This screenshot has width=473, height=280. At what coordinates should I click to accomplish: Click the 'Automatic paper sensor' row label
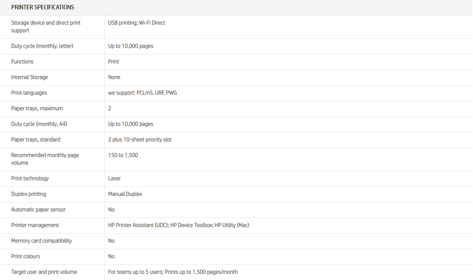(x=38, y=210)
